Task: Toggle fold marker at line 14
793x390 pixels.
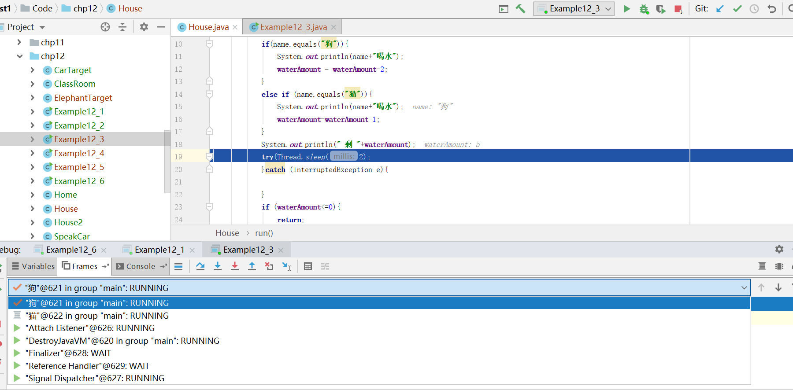Action: click(210, 94)
